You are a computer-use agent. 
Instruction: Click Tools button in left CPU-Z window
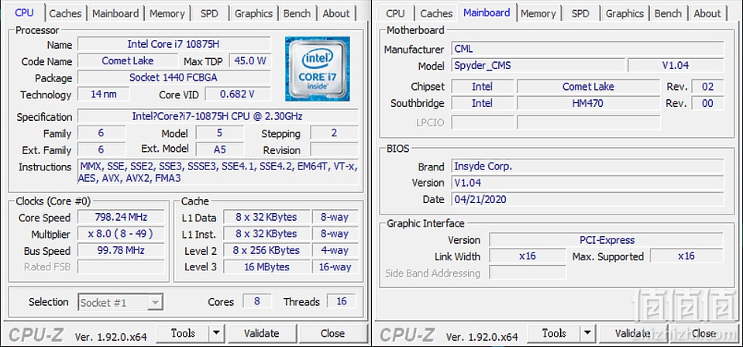tap(183, 334)
